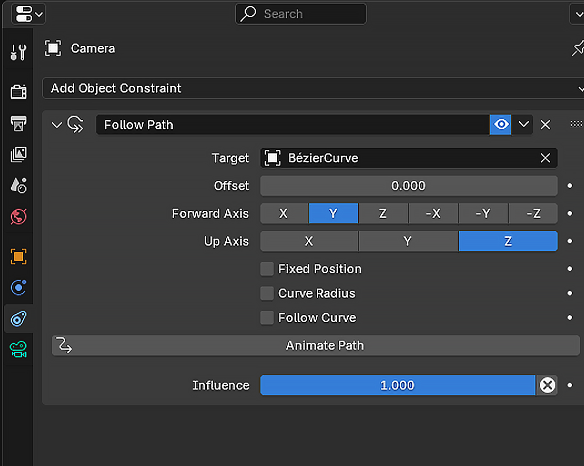
Task: Set Forward Axis to X
Action: pos(285,214)
